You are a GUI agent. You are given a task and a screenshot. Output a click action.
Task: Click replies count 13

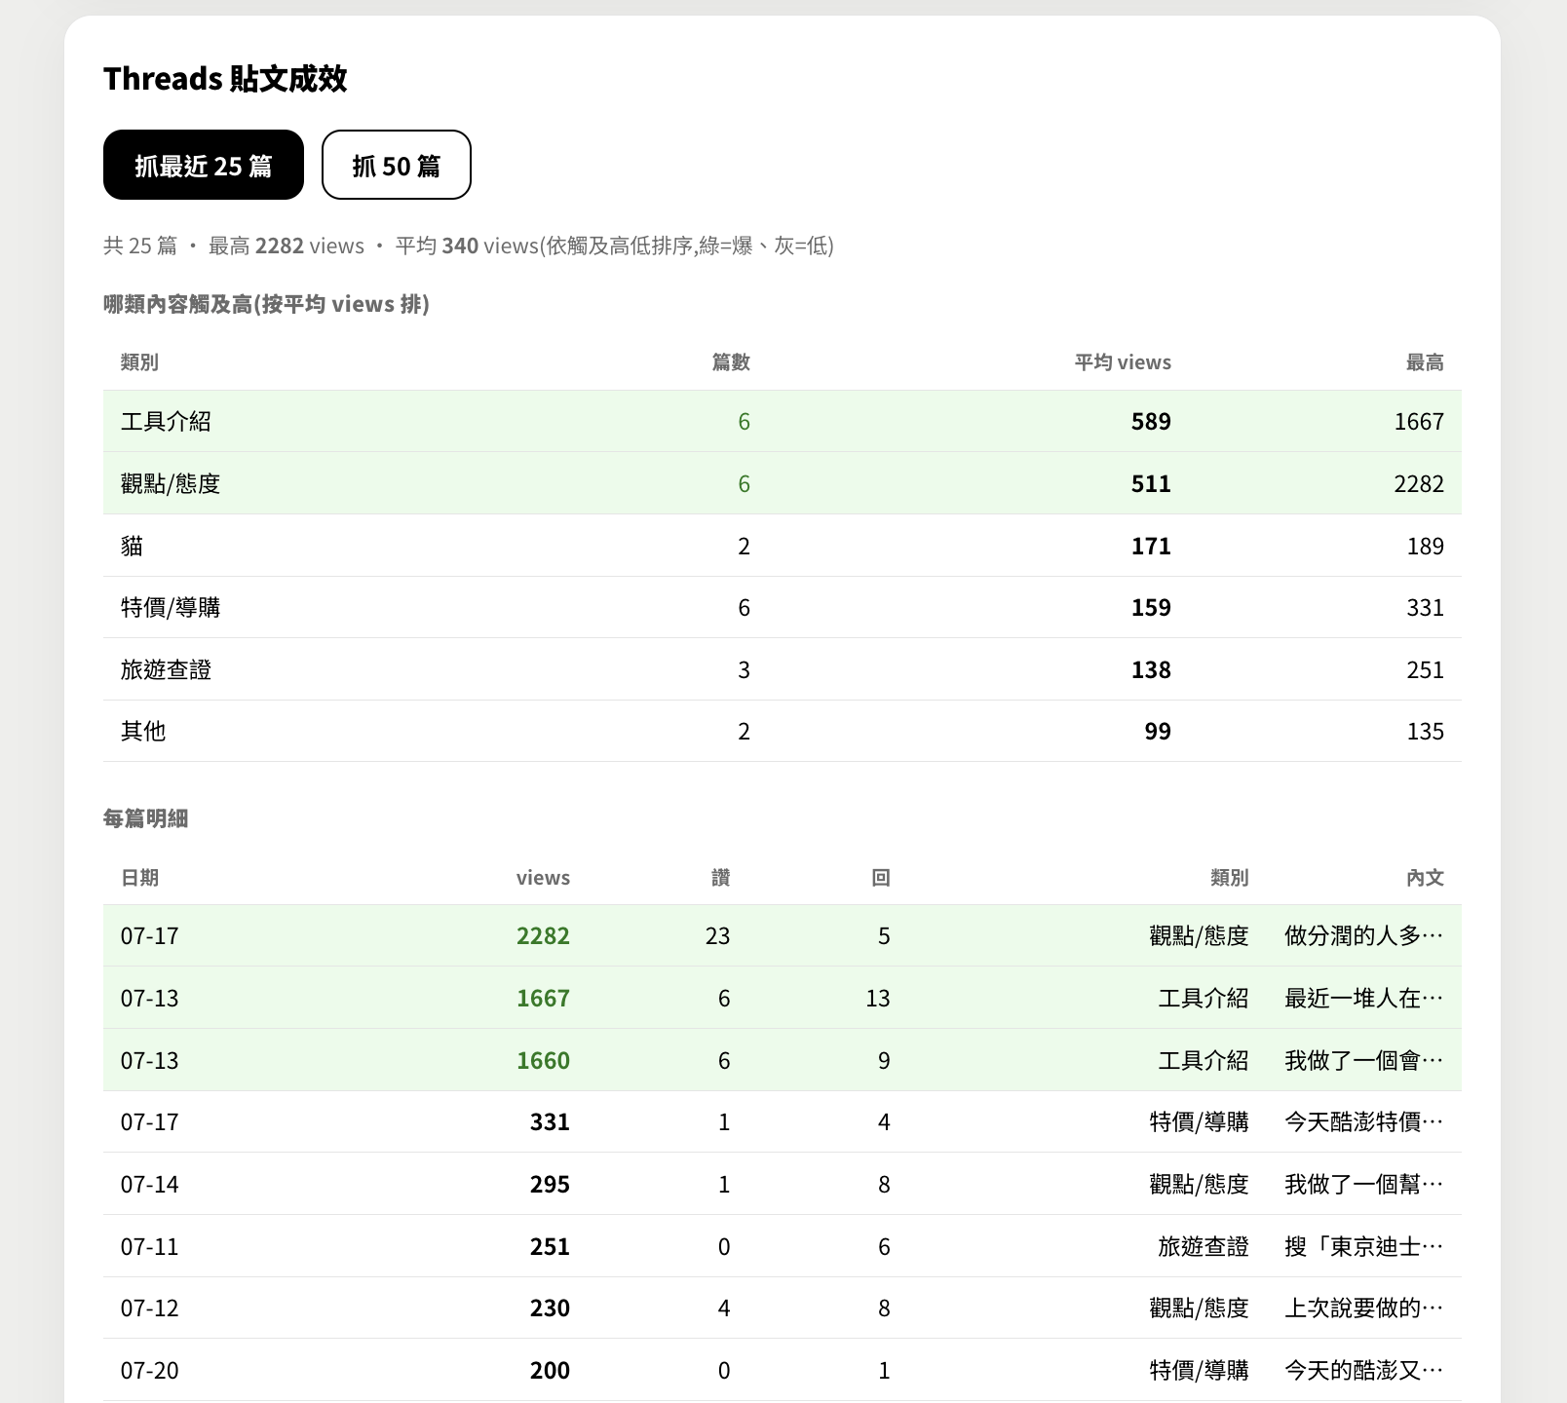[x=878, y=998]
